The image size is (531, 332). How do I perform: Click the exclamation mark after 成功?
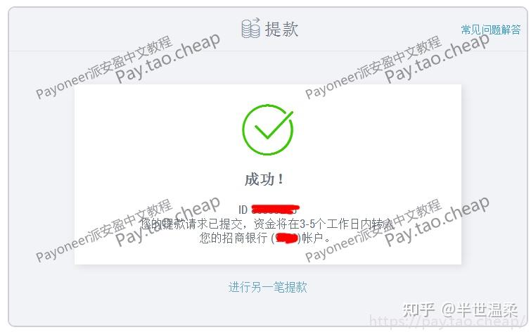[x=281, y=179]
